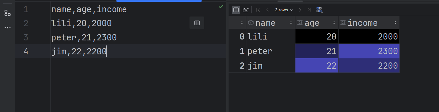
Task: Open the '3 rows' page size dropdown
Action: point(284,10)
